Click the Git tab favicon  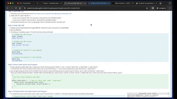coord(18,3)
